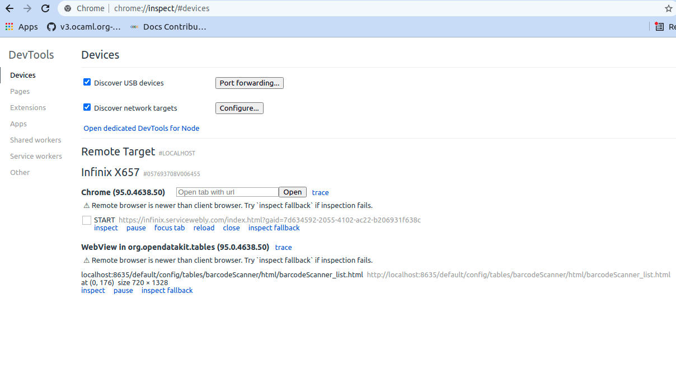Toggle Discover network targets checkbox
The image size is (676, 374).
[87, 107]
